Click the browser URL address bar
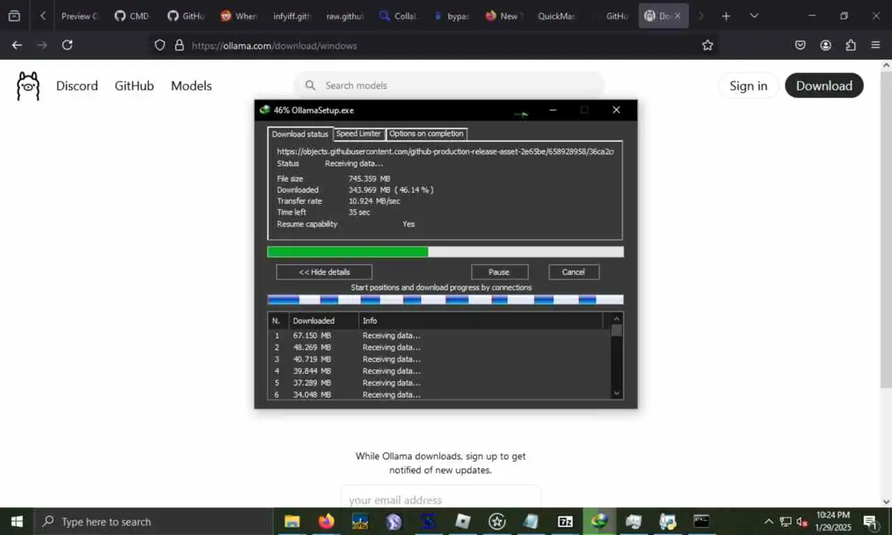This screenshot has width=892, height=535. [x=432, y=45]
